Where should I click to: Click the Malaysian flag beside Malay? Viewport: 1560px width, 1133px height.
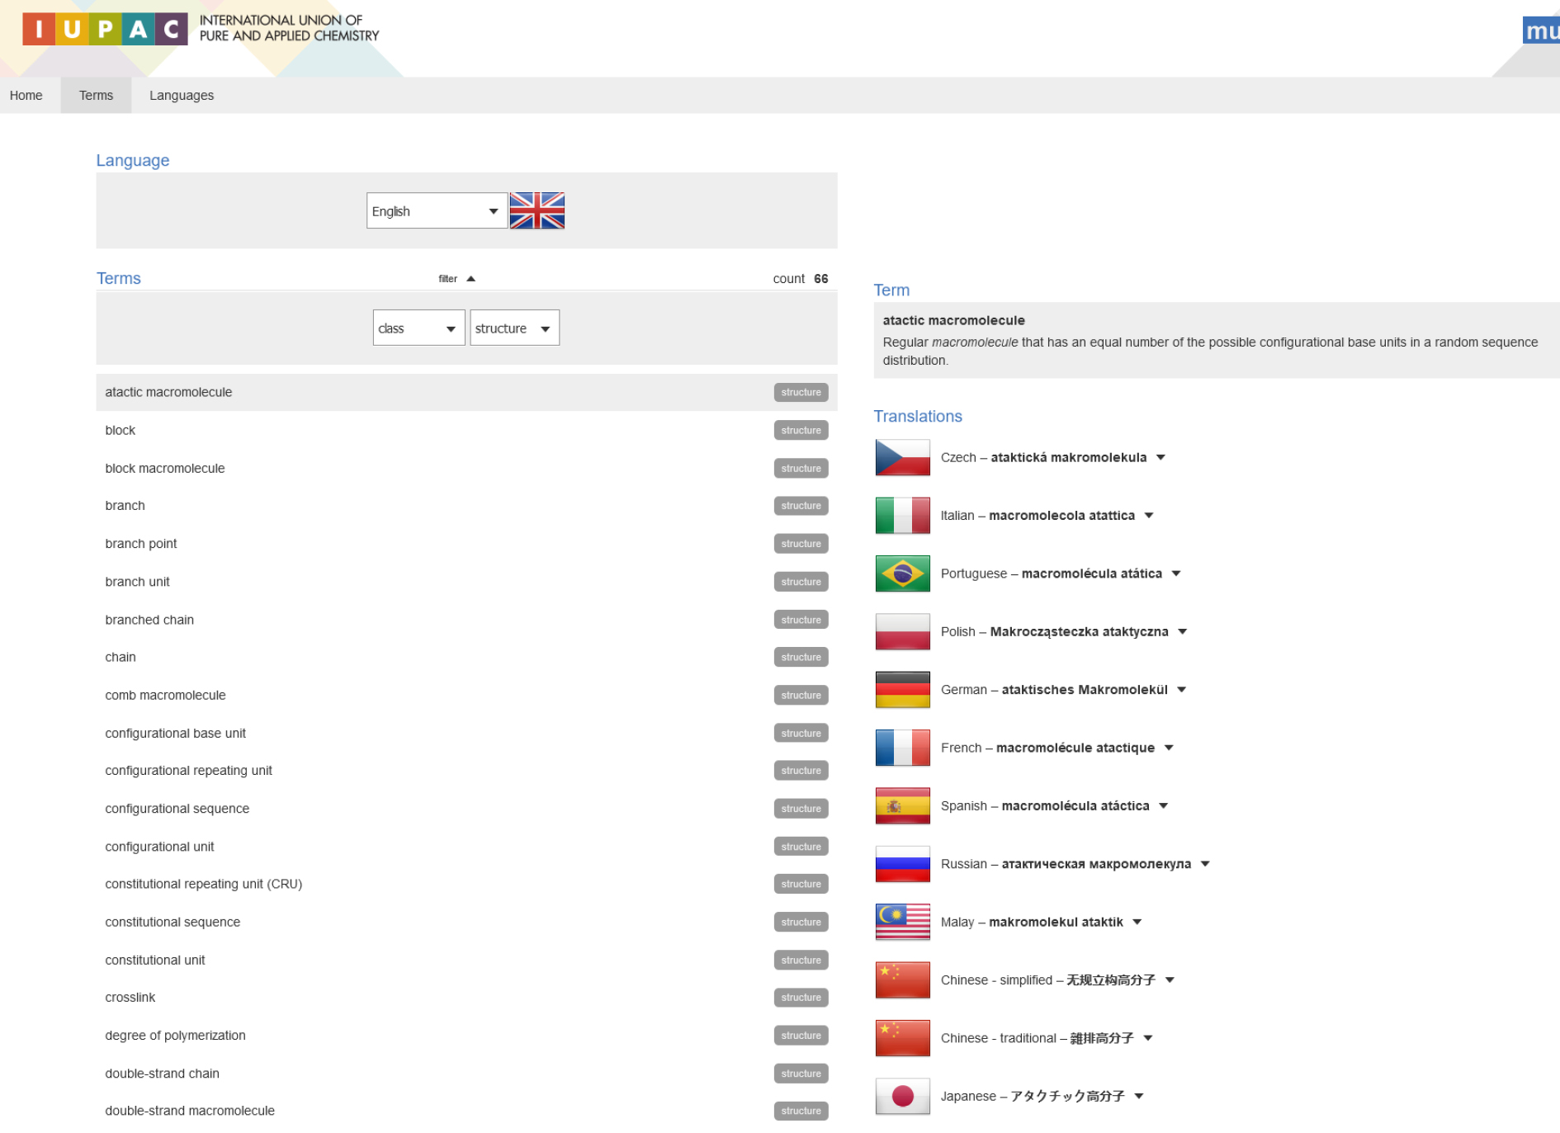pos(902,922)
